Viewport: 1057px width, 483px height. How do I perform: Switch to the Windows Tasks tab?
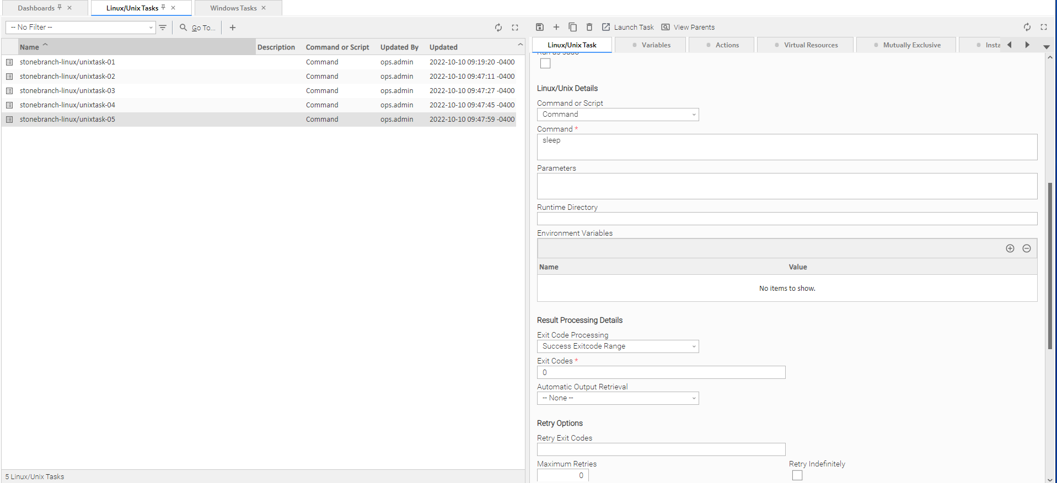tap(233, 8)
